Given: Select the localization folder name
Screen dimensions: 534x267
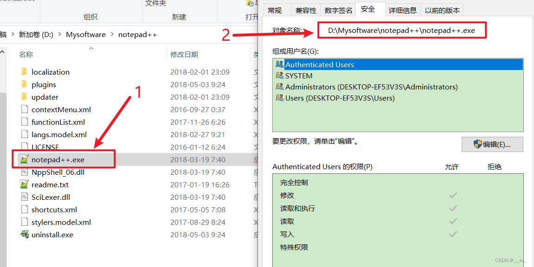Looking at the screenshot, I should point(51,72).
